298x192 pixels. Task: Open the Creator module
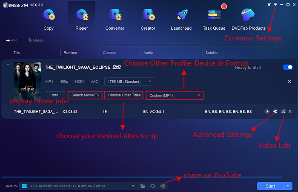(148, 19)
